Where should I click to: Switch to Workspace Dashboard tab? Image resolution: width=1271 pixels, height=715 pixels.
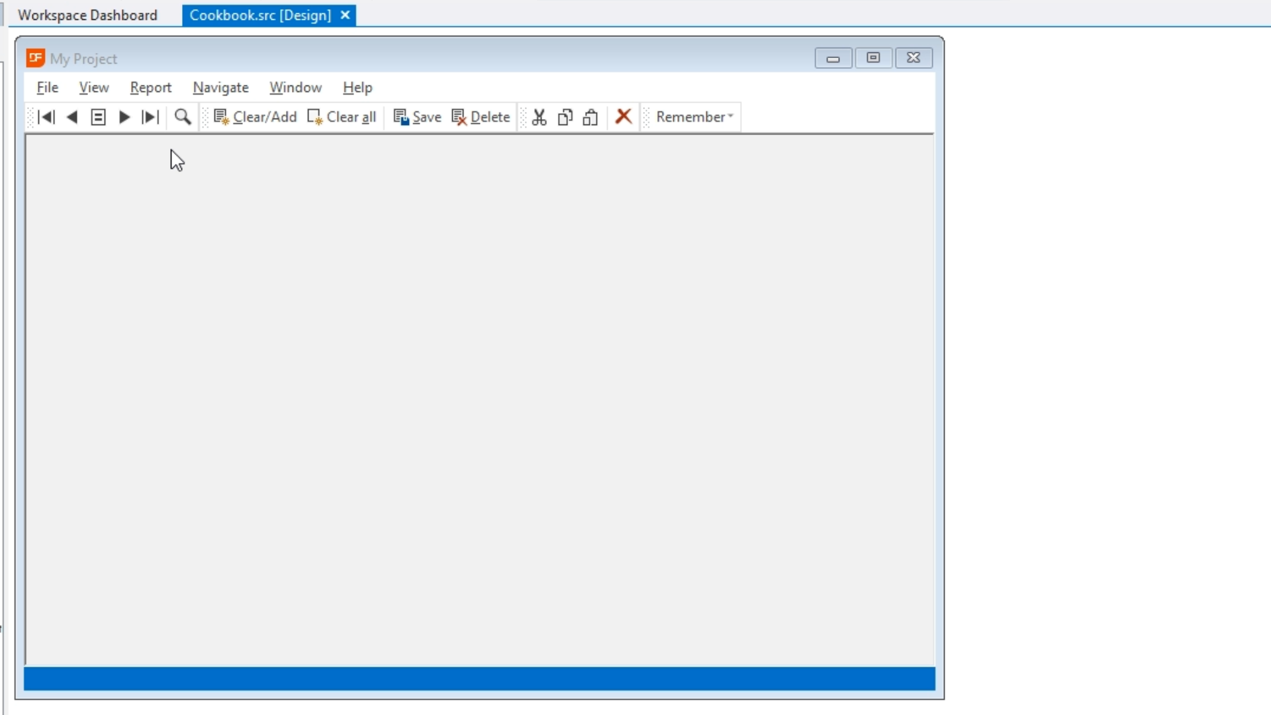pyautogui.click(x=87, y=15)
